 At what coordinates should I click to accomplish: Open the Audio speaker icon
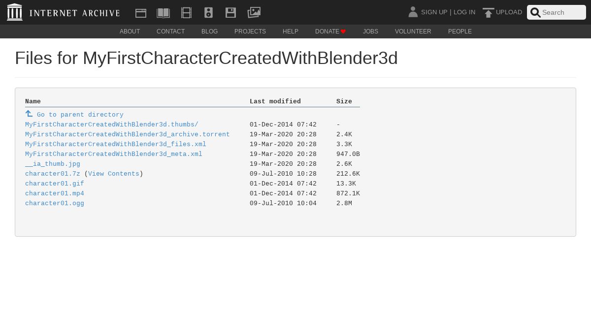(x=209, y=13)
